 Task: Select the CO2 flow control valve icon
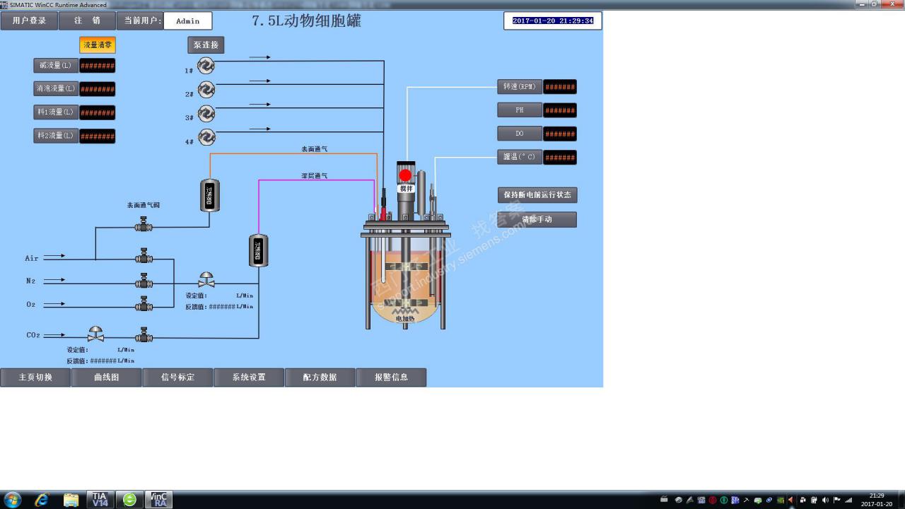pyautogui.click(x=96, y=334)
